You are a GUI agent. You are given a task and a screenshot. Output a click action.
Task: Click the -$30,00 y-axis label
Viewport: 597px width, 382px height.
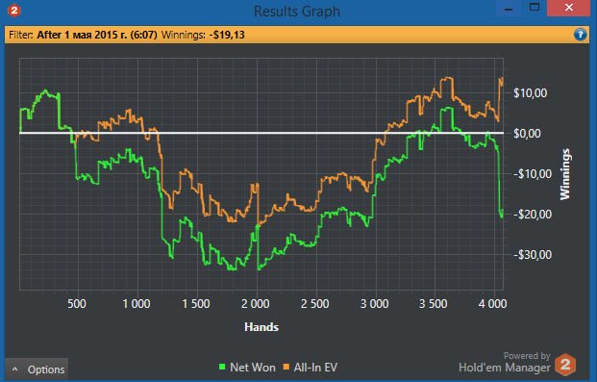click(x=533, y=255)
